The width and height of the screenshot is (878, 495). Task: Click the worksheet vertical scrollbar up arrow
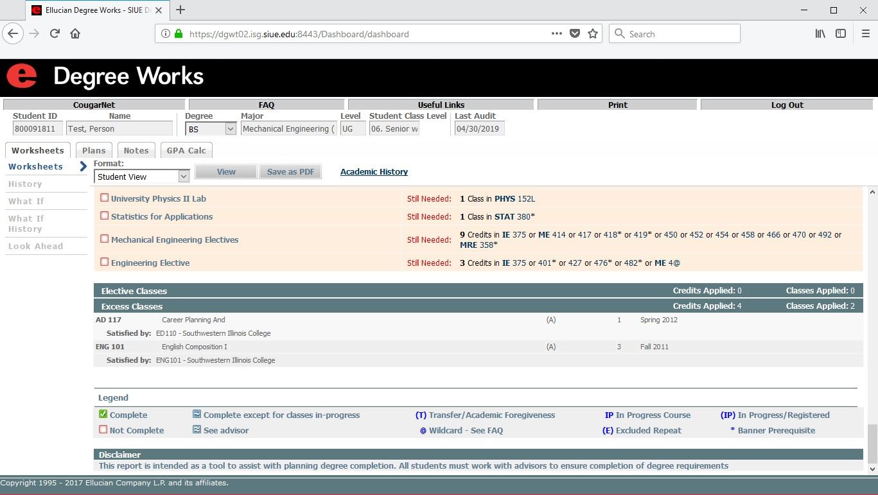point(872,192)
